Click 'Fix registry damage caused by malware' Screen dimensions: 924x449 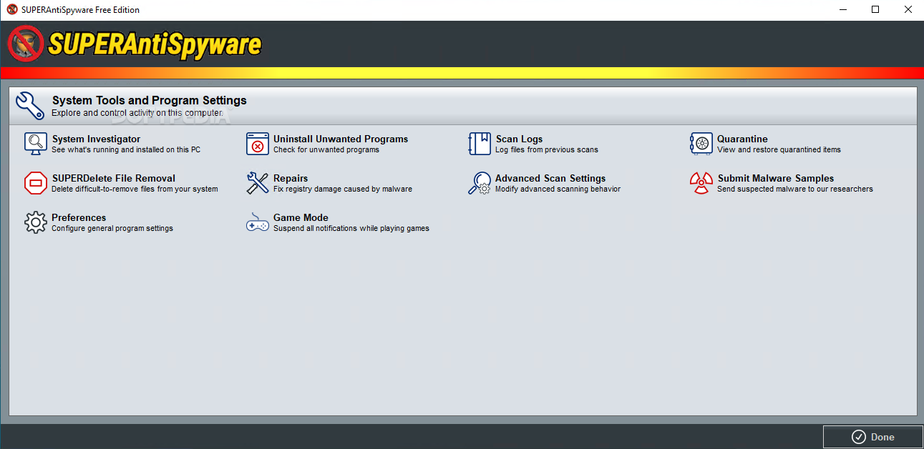(343, 189)
